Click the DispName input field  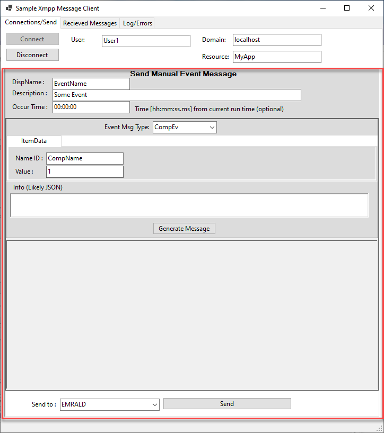point(91,84)
